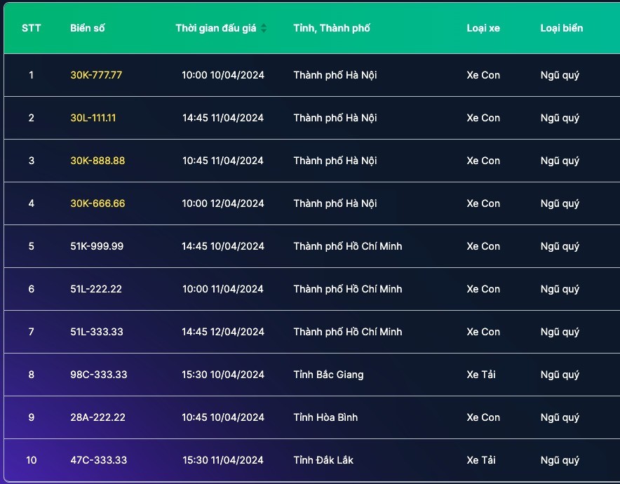
Task: Click the "STT" column header
Action: pos(32,28)
